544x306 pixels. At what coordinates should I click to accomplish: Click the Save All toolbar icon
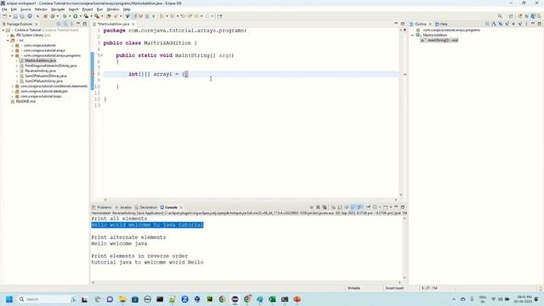(21, 16)
